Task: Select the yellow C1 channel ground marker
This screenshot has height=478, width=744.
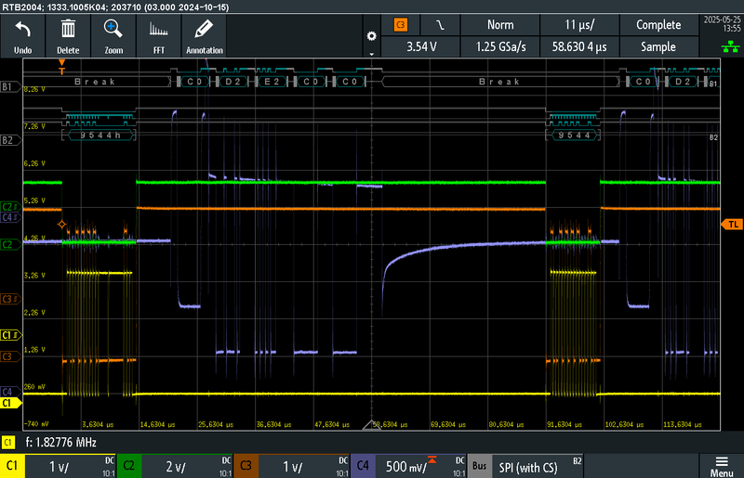Action: (x=10, y=403)
